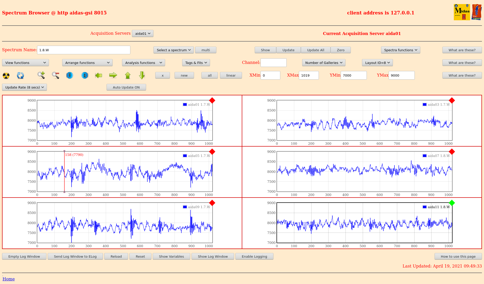Zoom in with the magnifier plus icon
Screen dimensions: 484x284
pyautogui.click(x=41, y=75)
